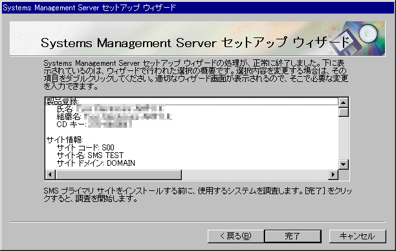Screen dimensions: 396x251
Task: Click the horizontal scroll right arrow
Action: [333, 174]
